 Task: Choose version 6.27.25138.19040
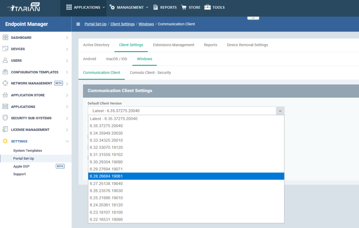[x=186, y=184]
